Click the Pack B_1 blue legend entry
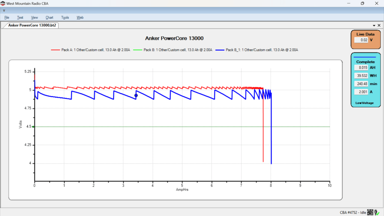Image resolution: width=384 pixels, height=216 pixels. pos(259,49)
